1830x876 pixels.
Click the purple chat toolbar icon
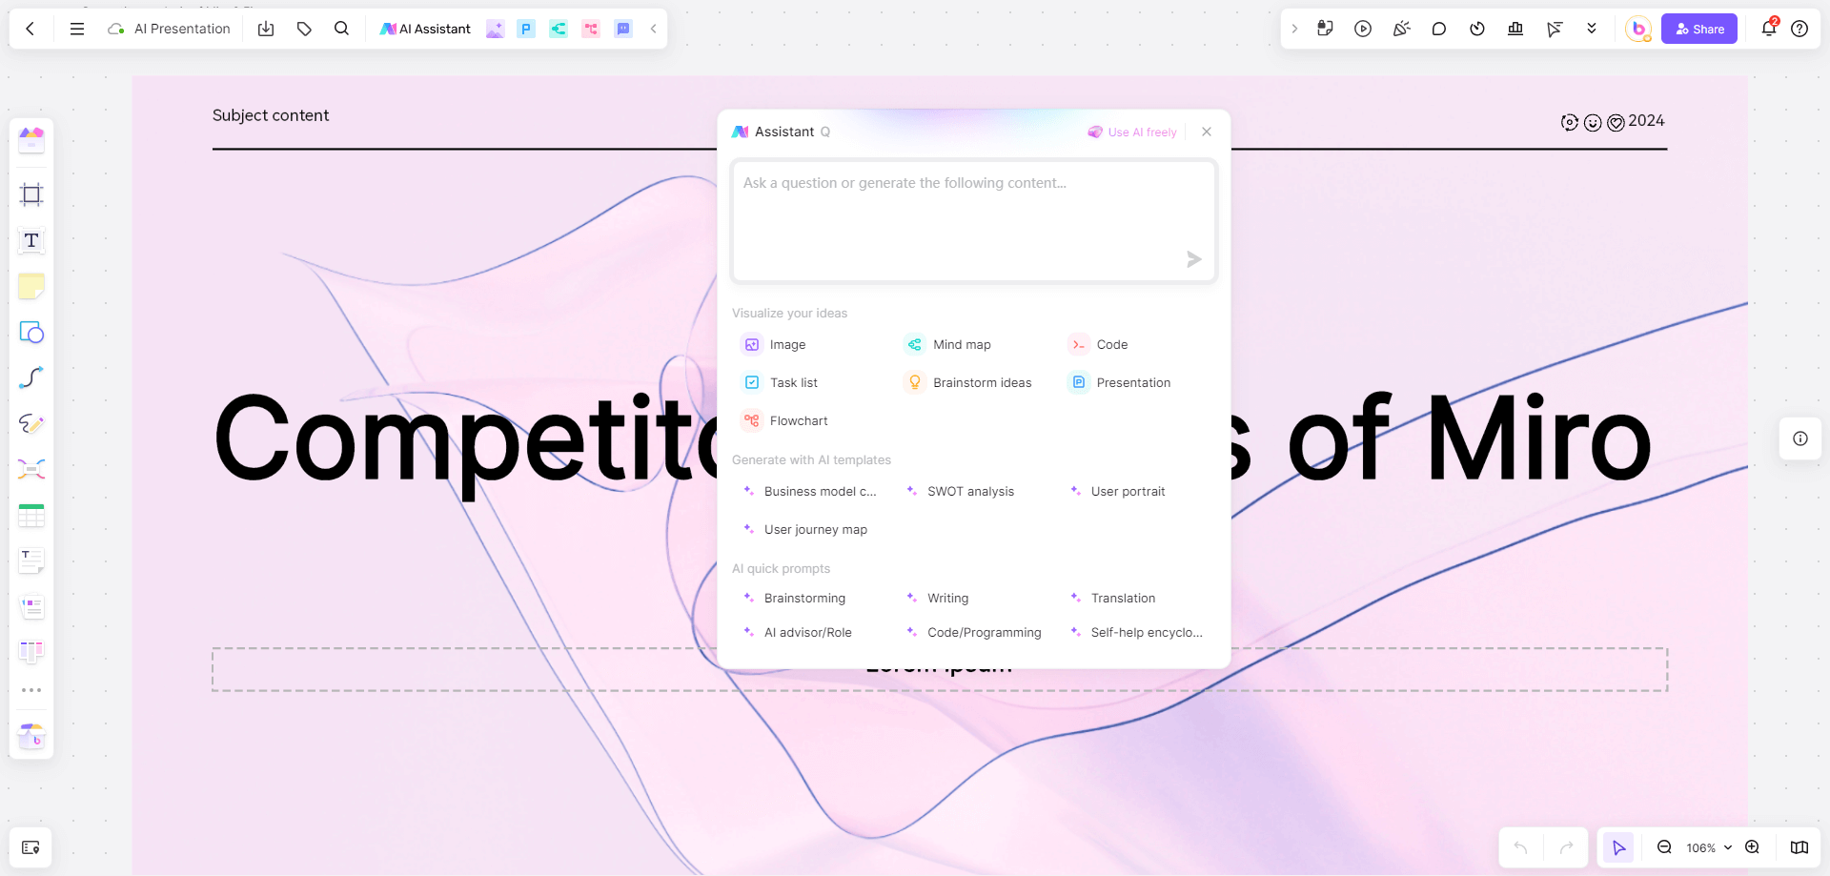click(623, 29)
